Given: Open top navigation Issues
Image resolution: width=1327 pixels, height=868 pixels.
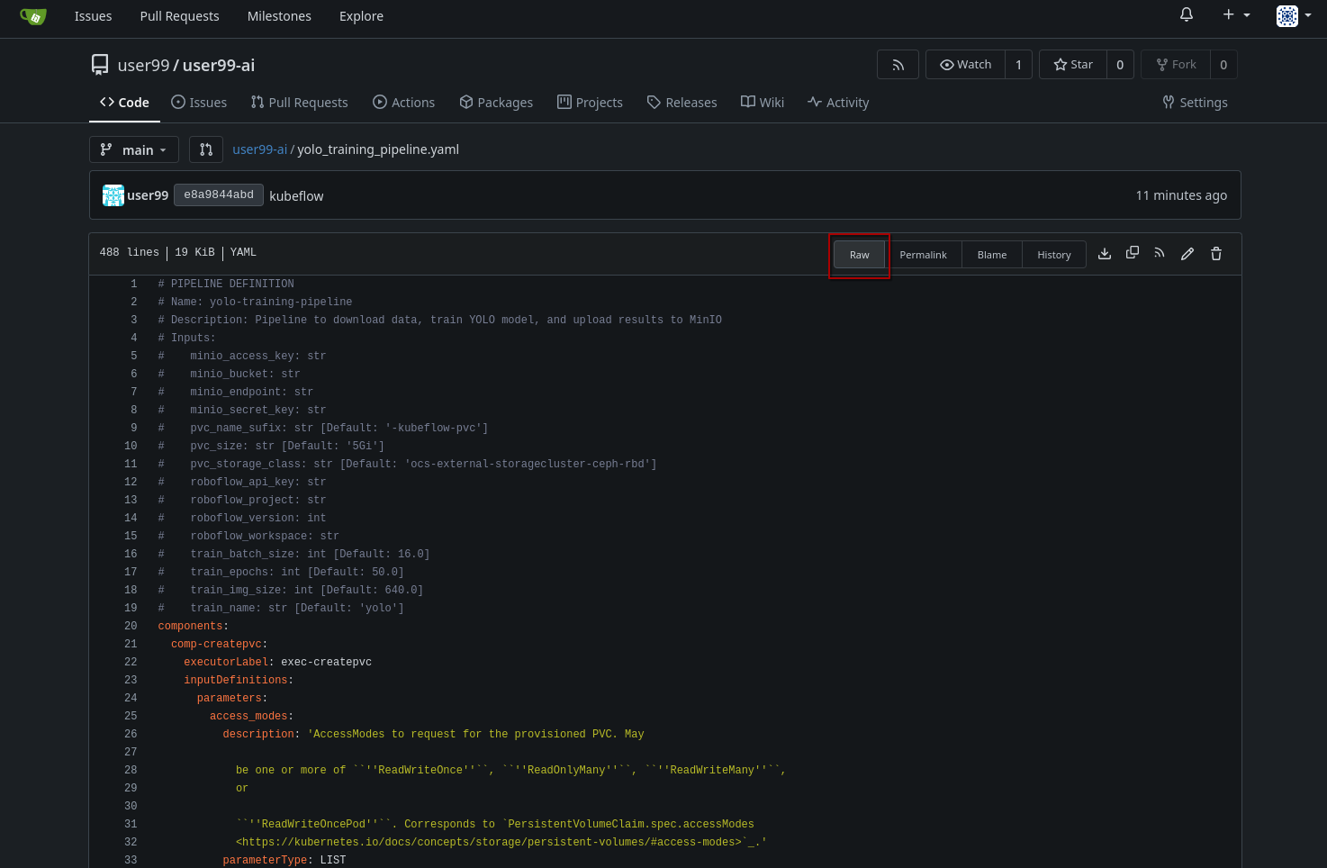Looking at the screenshot, I should point(94,16).
